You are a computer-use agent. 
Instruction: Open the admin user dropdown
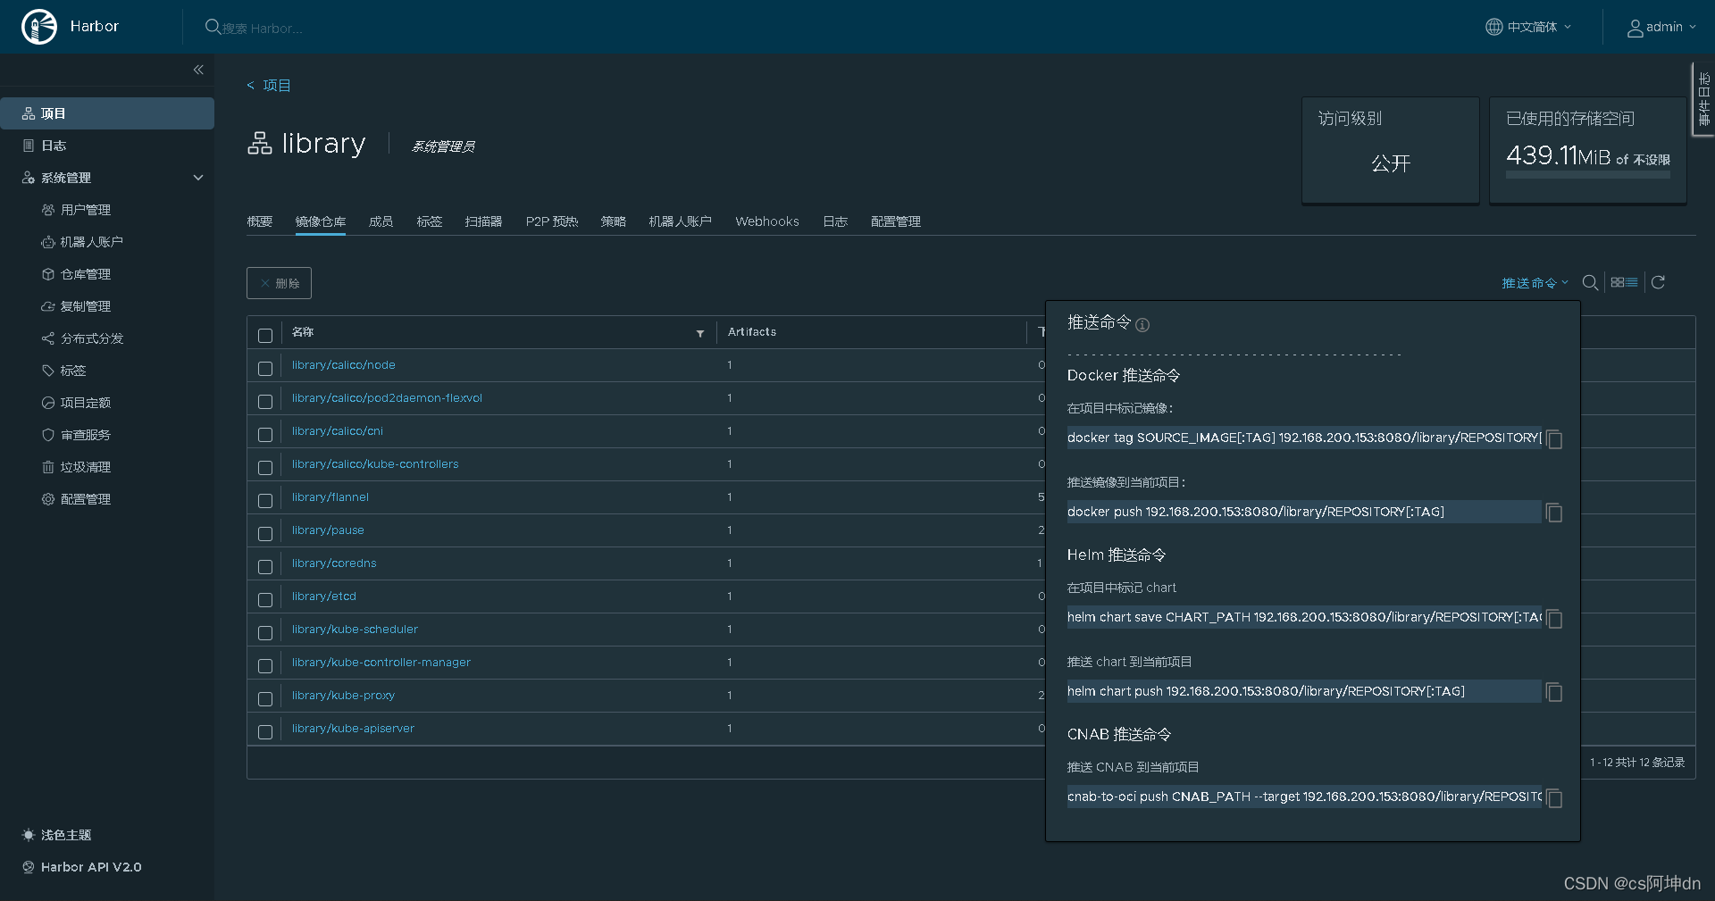pos(1661,27)
